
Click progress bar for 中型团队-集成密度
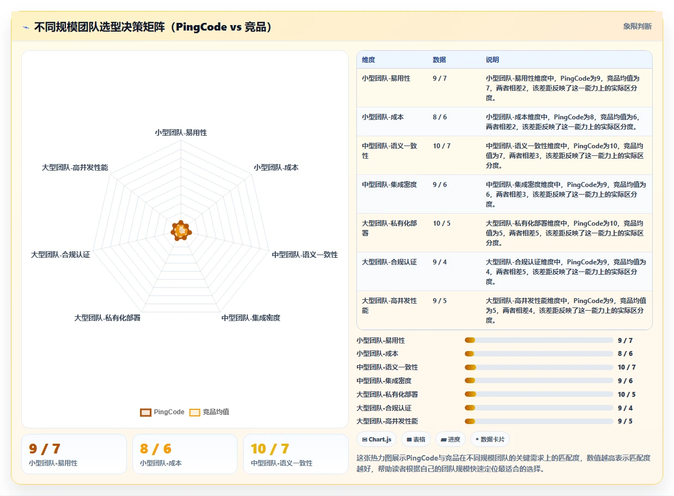point(539,381)
